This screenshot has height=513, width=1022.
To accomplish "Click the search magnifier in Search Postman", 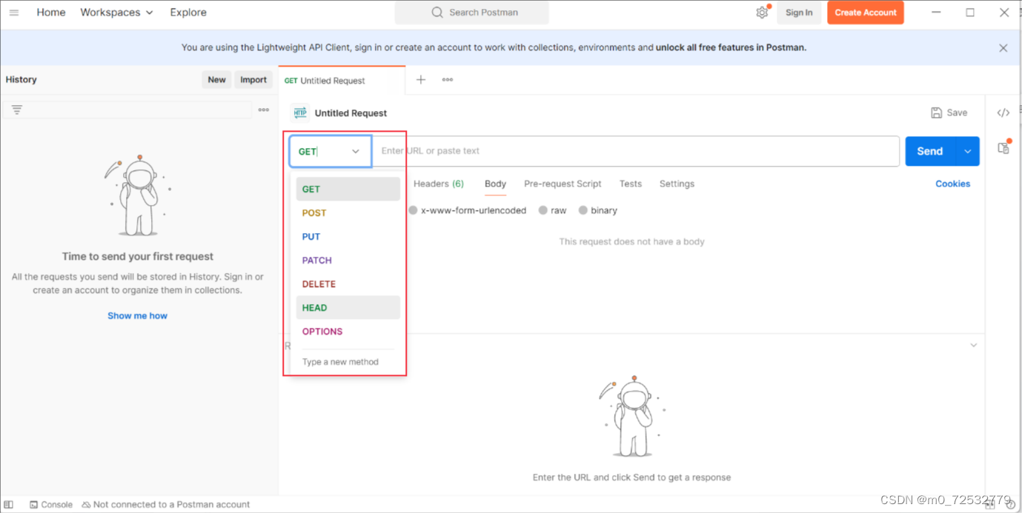I will tap(437, 13).
